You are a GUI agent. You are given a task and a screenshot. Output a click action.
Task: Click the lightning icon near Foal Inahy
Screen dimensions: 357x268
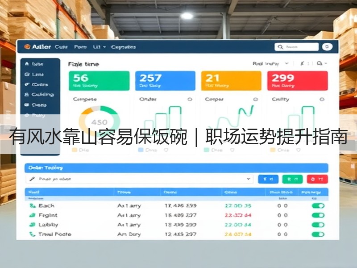tap(302, 63)
